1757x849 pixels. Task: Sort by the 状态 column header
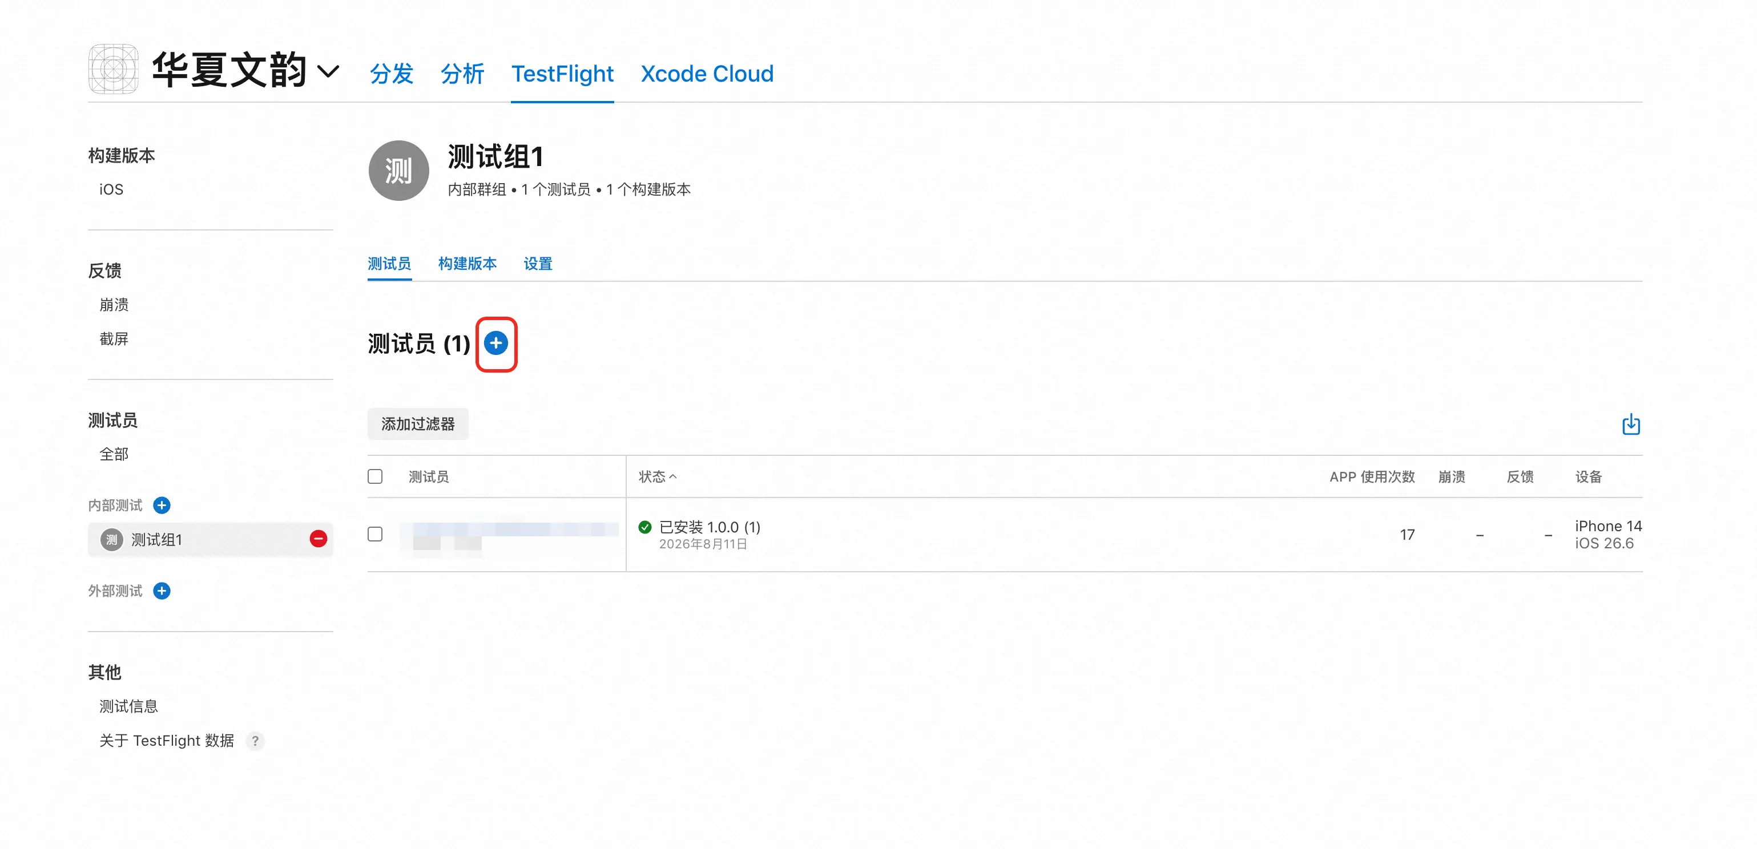point(658,476)
